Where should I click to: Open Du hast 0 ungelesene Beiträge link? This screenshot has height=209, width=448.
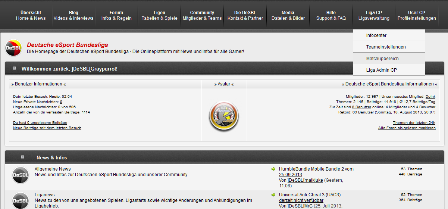[x=40, y=122]
